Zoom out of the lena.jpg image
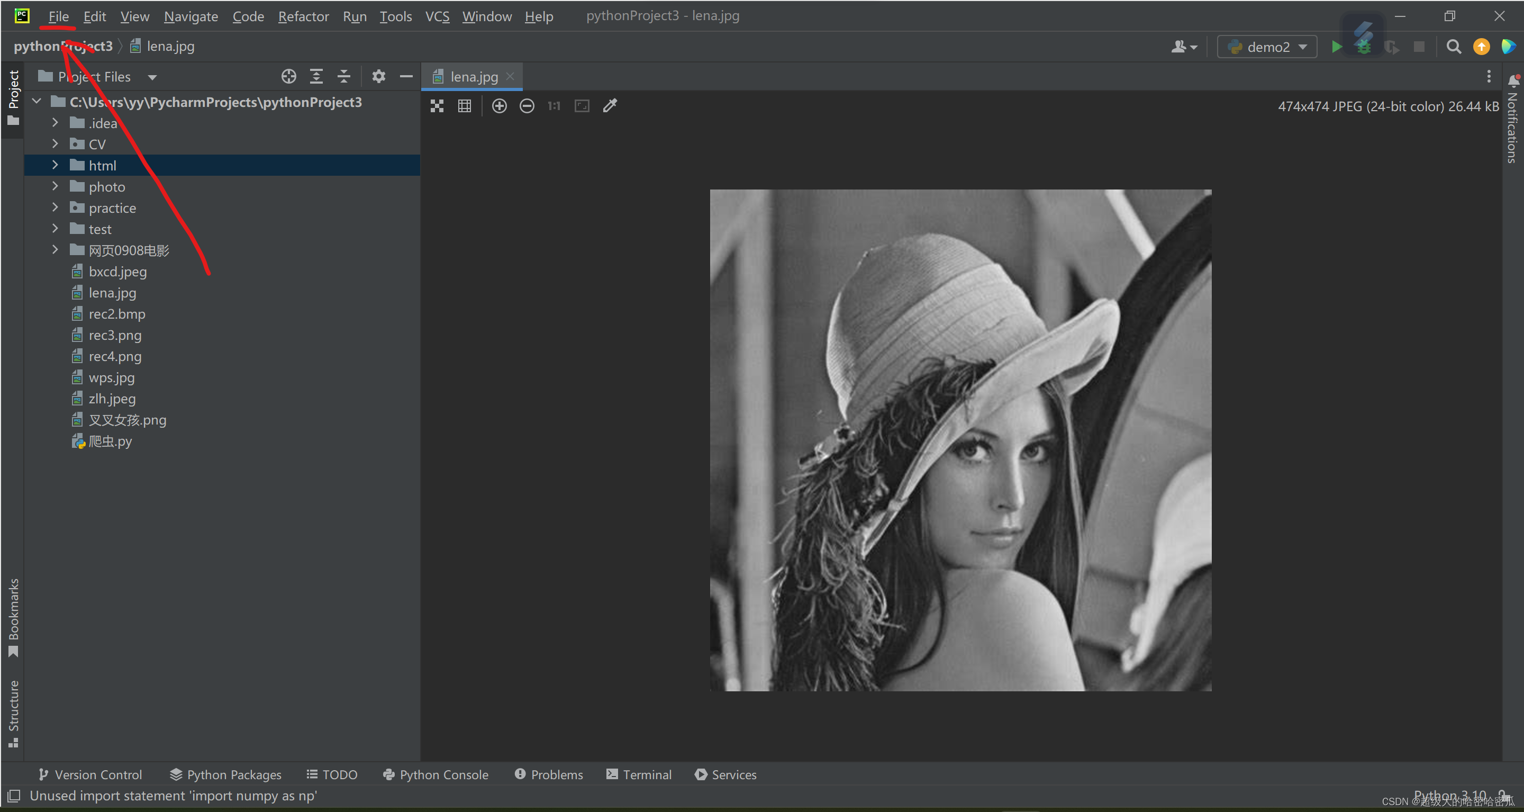This screenshot has width=1524, height=812. tap(527, 106)
